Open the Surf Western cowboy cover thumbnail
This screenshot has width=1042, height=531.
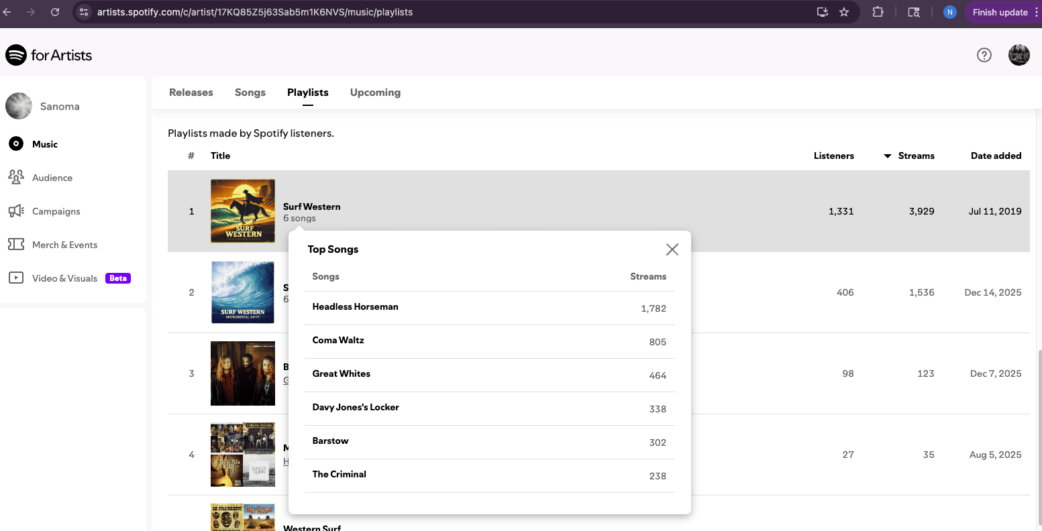[243, 211]
